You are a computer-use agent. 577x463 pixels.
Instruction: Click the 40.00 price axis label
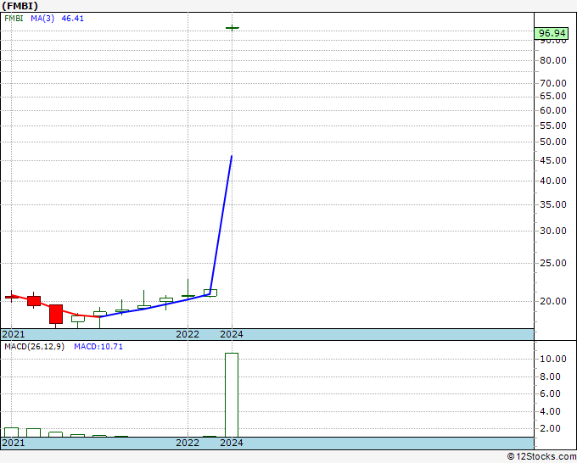pos(553,181)
